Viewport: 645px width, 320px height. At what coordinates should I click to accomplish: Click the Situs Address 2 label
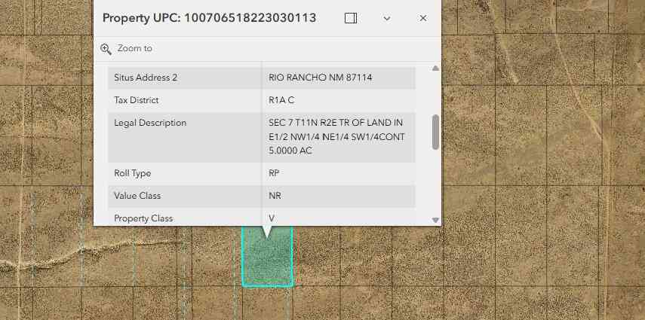146,78
